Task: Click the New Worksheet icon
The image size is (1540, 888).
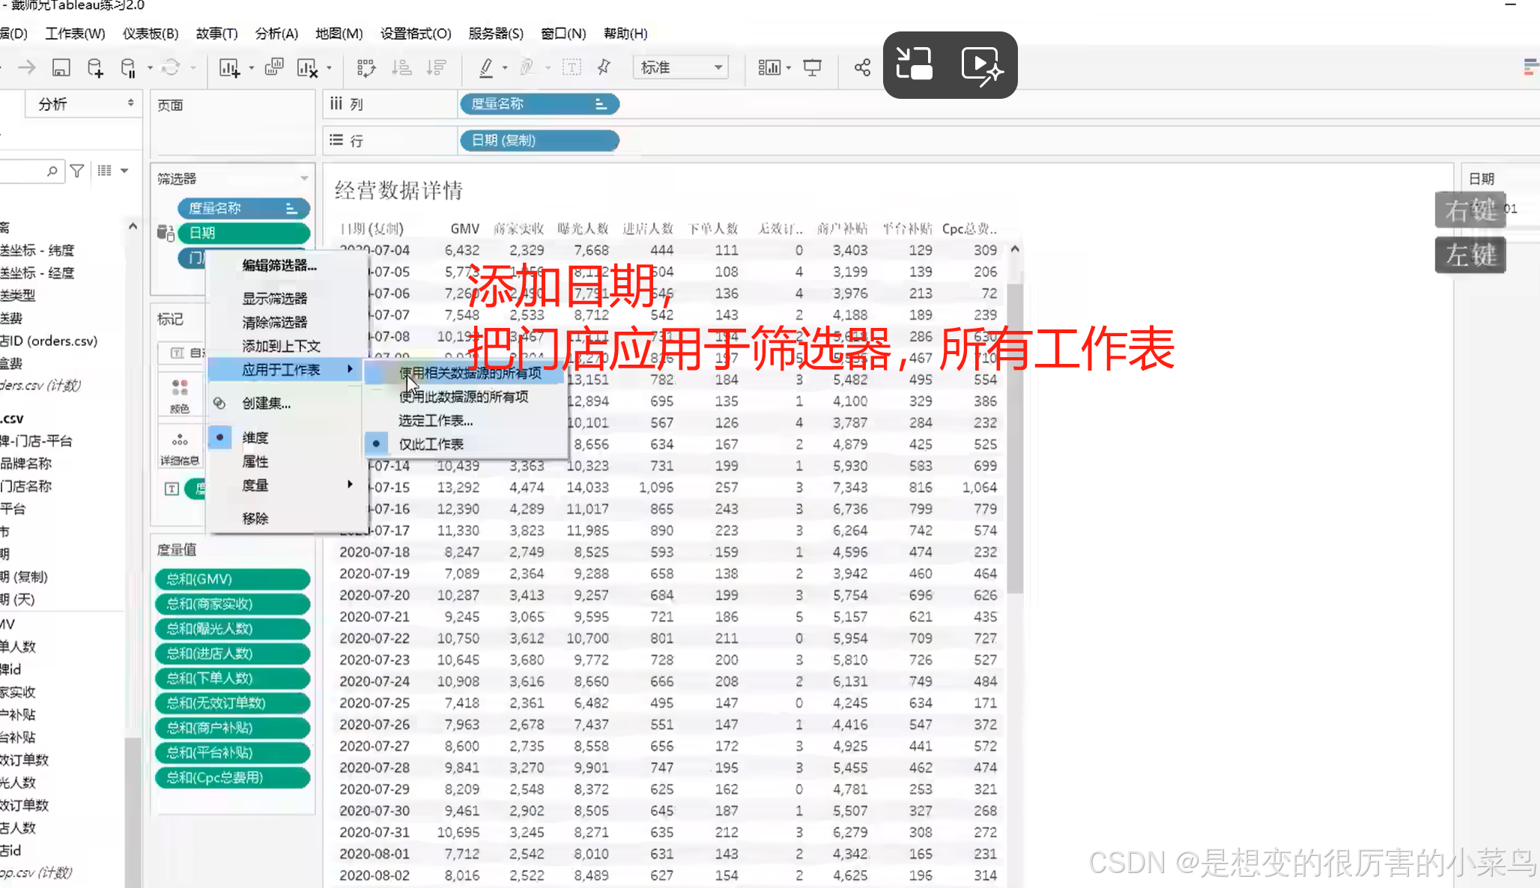Action: [229, 68]
